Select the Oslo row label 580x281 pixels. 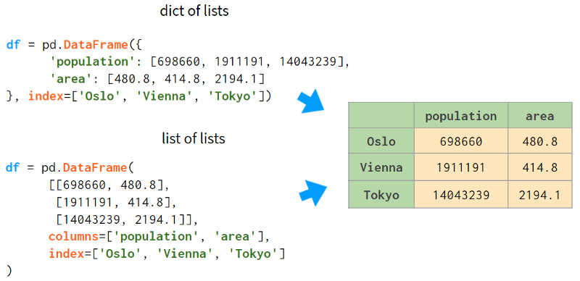pyautogui.click(x=381, y=141)
